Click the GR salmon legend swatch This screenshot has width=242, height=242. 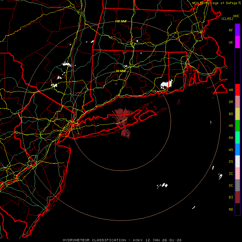pos(237,102)
